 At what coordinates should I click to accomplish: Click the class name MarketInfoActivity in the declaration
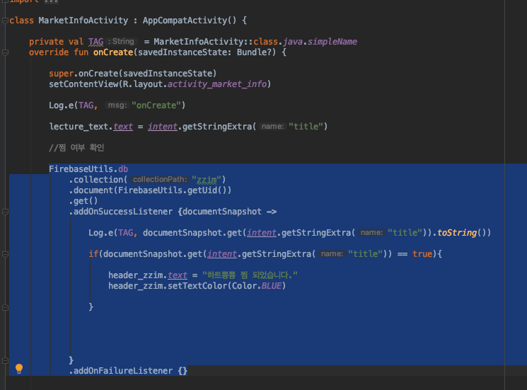tap(83, 21)
